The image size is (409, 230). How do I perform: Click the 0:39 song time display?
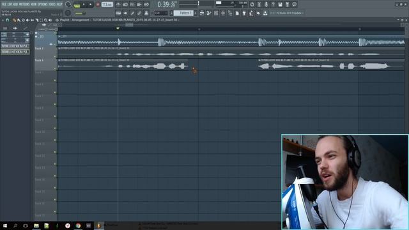click(166, 4)
